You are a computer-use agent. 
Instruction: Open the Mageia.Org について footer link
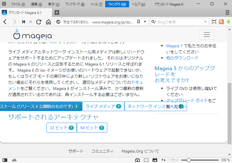click(140, 151)
